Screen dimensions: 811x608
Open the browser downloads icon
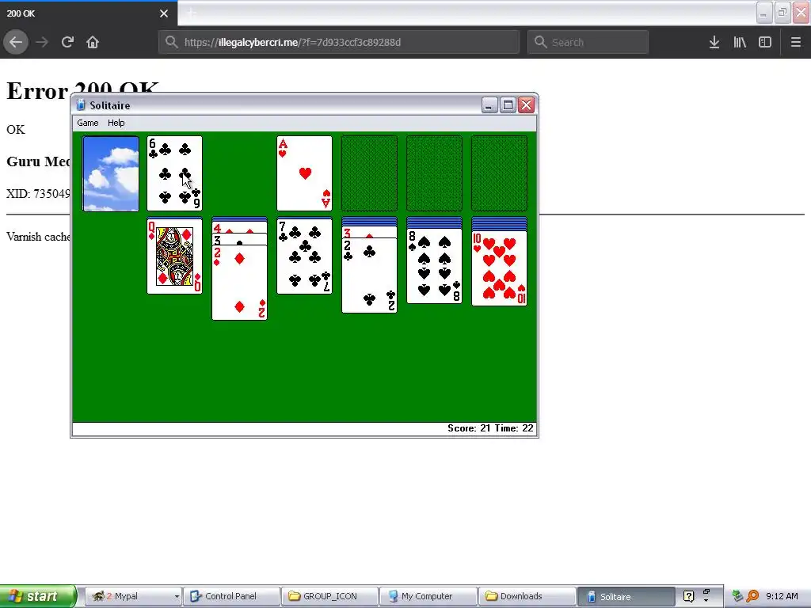click(x=714, y=42)
